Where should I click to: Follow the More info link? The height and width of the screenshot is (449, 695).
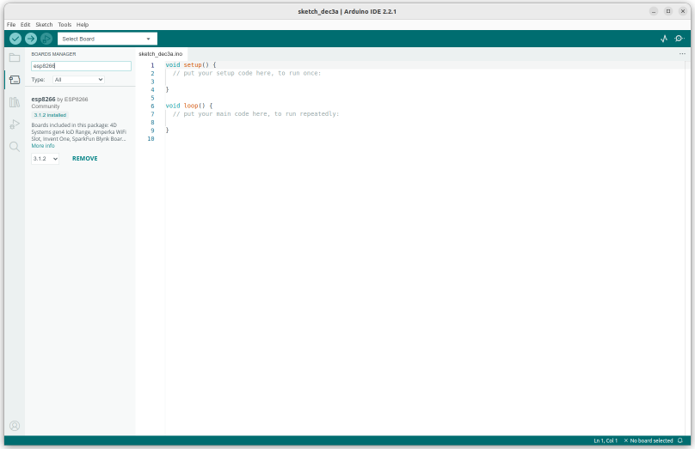coord(43,146)
